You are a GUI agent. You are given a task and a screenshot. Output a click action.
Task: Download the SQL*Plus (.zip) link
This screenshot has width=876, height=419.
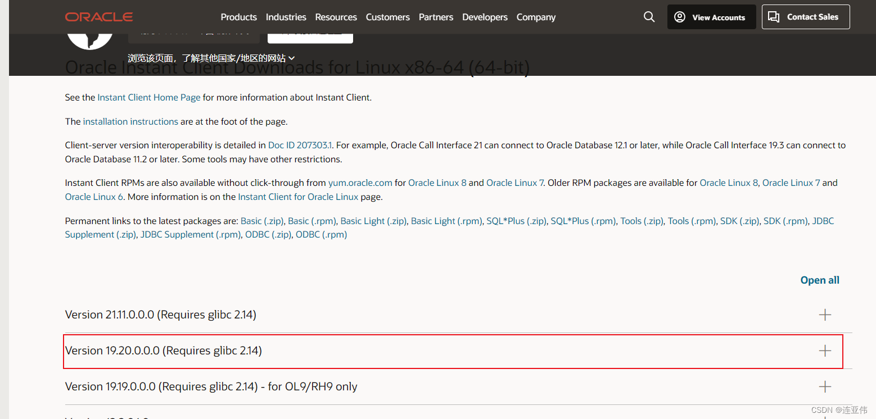coord(516,221)
